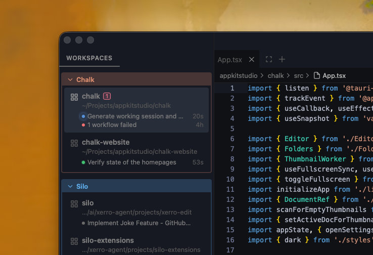Click 'initializeApp' in line 11
Viewport: 373px width, 255px height.
(303, 190)
